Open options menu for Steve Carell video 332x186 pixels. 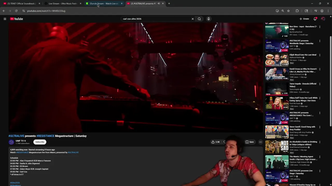coord(320,127)
